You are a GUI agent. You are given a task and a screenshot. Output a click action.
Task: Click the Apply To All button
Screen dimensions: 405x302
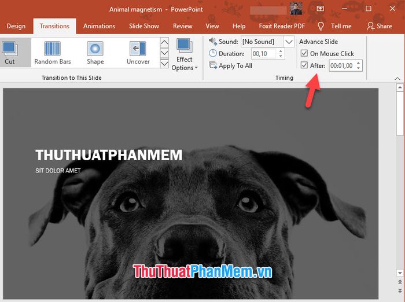(230, 65)
